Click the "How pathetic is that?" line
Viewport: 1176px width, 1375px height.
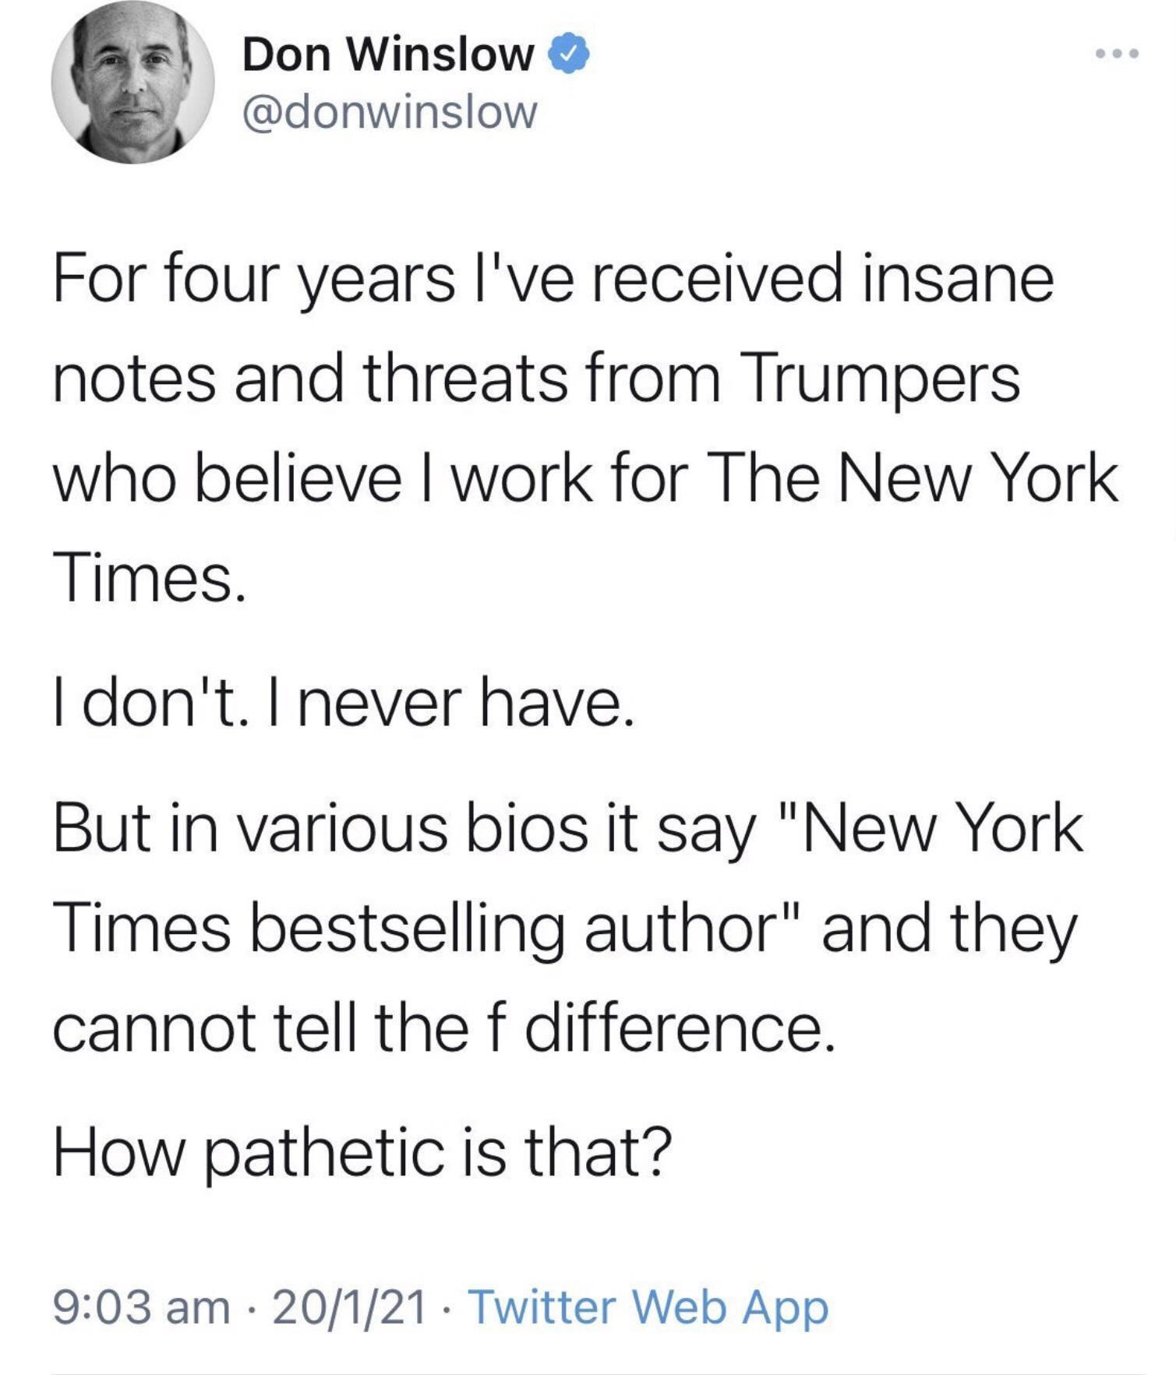click(x=362, y=1152)
